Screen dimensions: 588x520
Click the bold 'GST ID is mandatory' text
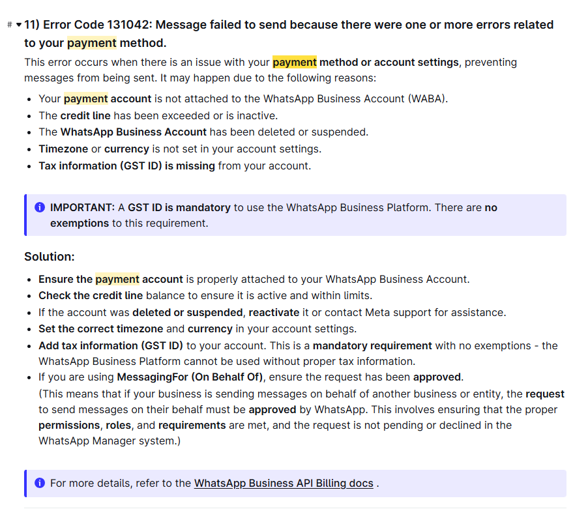click(179, 208)
